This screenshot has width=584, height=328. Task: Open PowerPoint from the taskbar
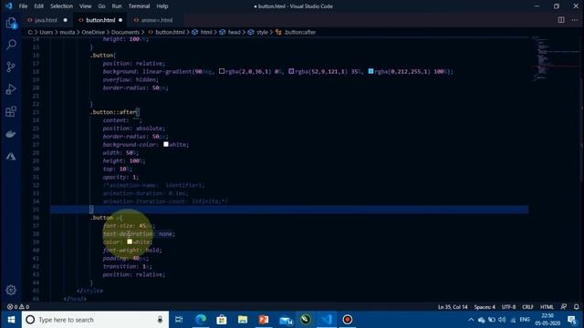[264, 320]
